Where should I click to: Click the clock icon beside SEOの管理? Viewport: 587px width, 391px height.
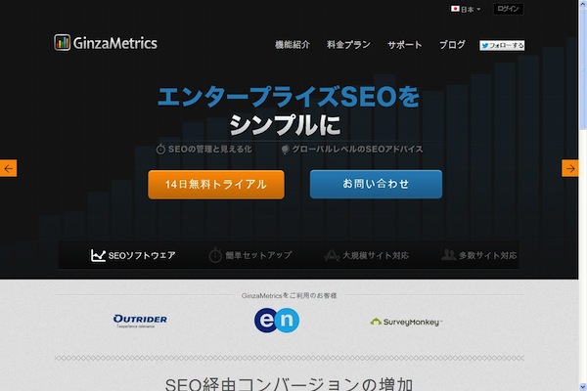[160, 149]
